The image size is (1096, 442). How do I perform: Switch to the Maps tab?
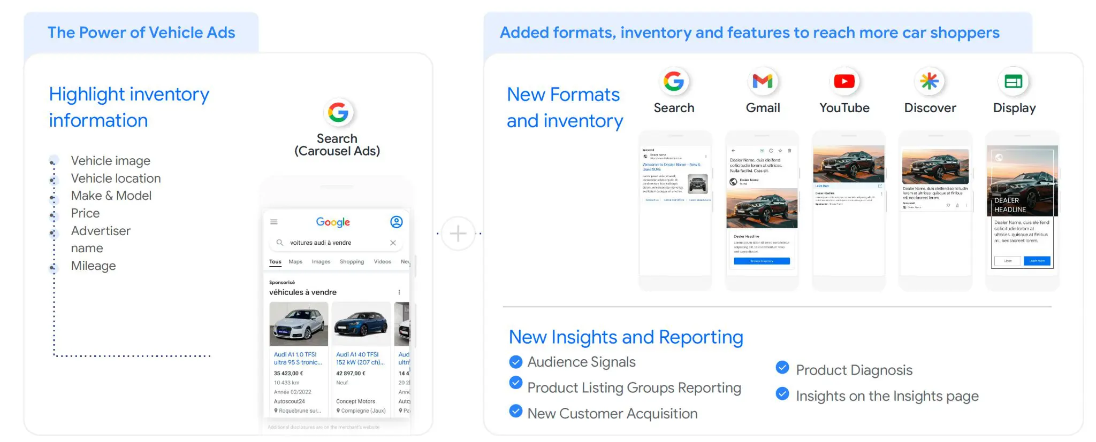pos(295,262)
